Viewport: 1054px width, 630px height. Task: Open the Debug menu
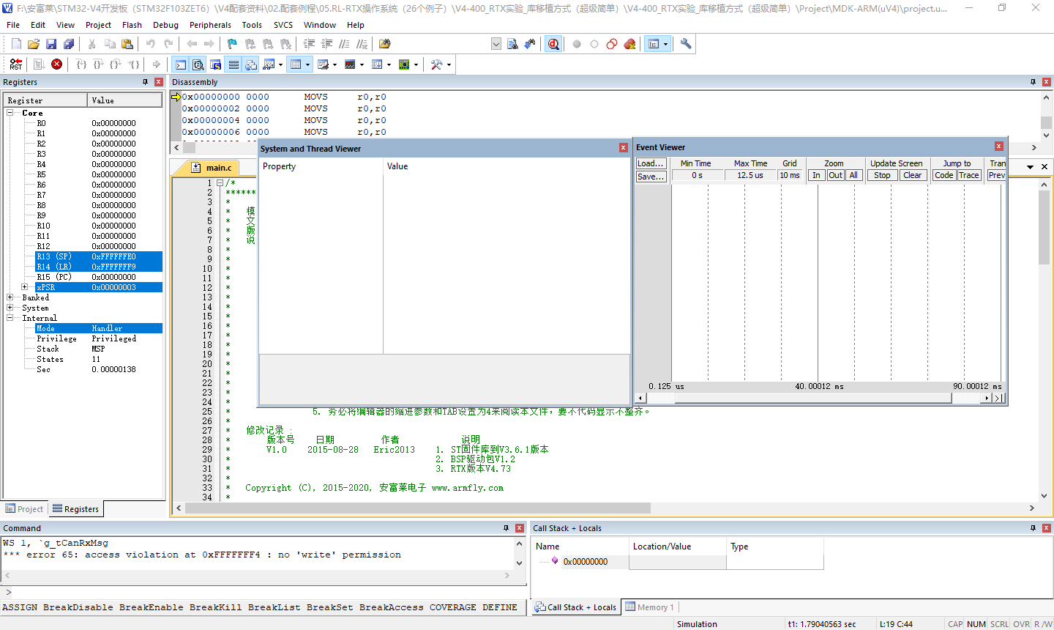point(165,25)
